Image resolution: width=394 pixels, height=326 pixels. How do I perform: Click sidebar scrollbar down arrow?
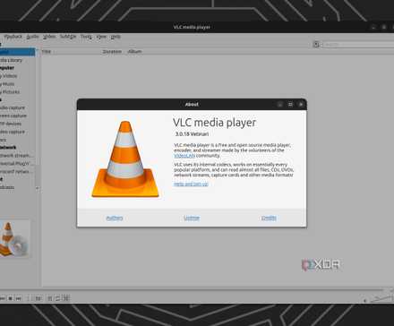(x=38, y=188)
